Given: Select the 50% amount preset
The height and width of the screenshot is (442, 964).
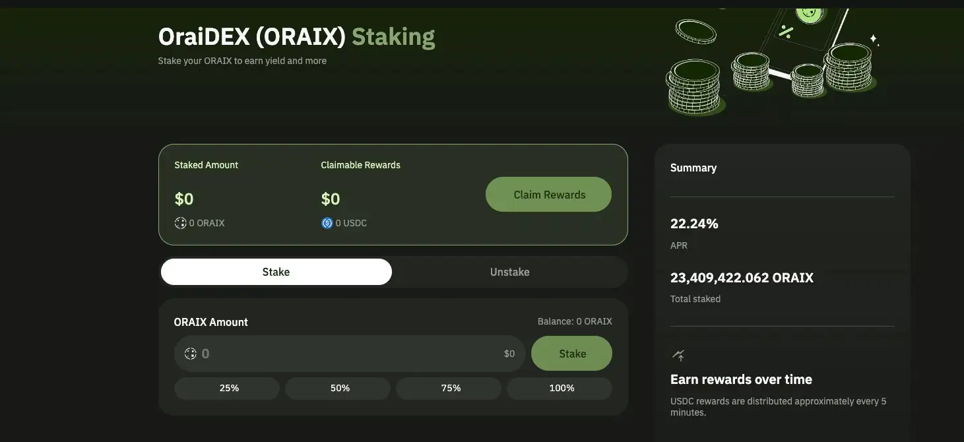Looking at the screenshot, I should pyautogui.click(x=340, y=388).
